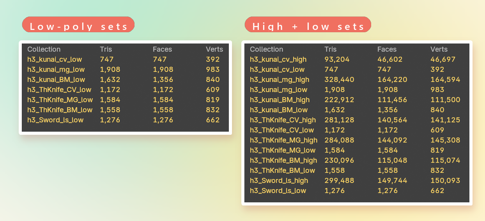Image resolution: width=485 pixels, height=221 pixels.
Task: Click the Tris value 222,912
Action: [x=339, y=100]
